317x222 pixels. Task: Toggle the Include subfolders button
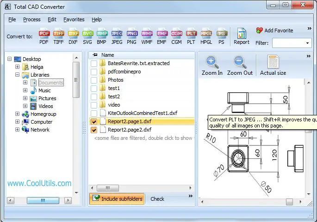coord(117,199)
